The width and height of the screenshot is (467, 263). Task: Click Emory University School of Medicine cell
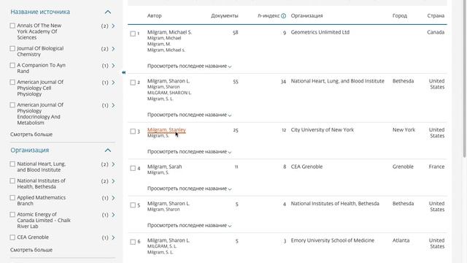coord(333,240)
